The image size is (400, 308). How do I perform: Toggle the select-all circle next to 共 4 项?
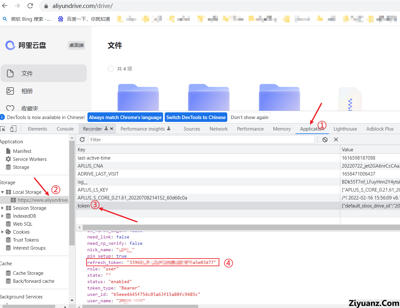tap(111, 69)
